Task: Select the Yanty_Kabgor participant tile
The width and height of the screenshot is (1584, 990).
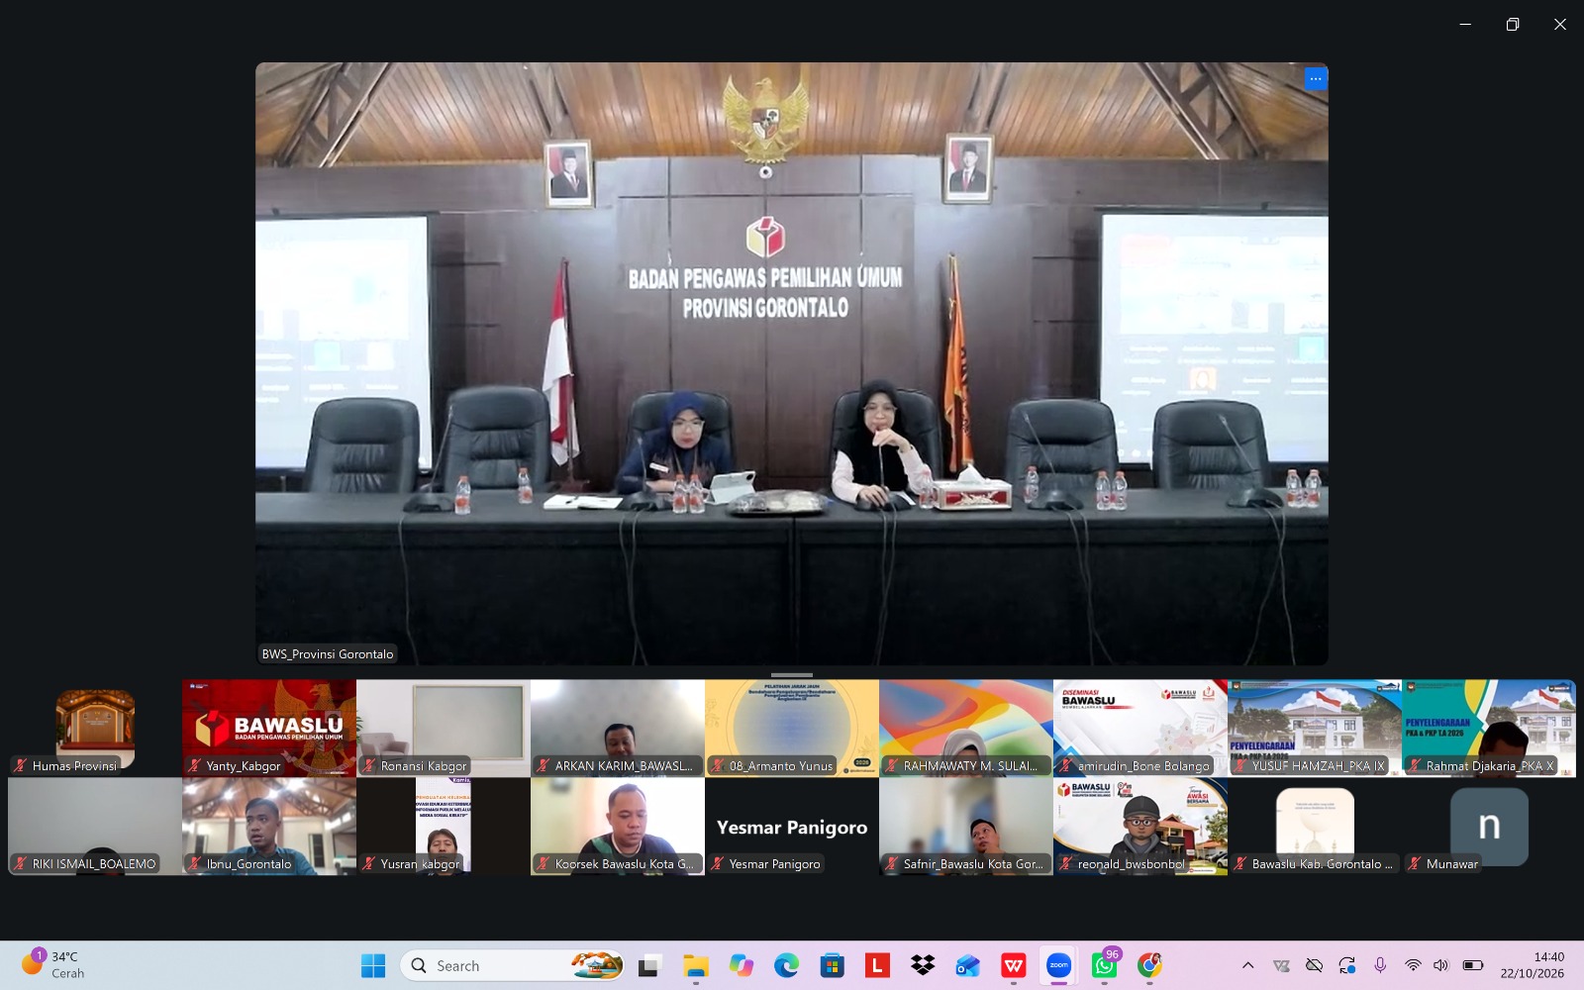Action: point(269,728)
